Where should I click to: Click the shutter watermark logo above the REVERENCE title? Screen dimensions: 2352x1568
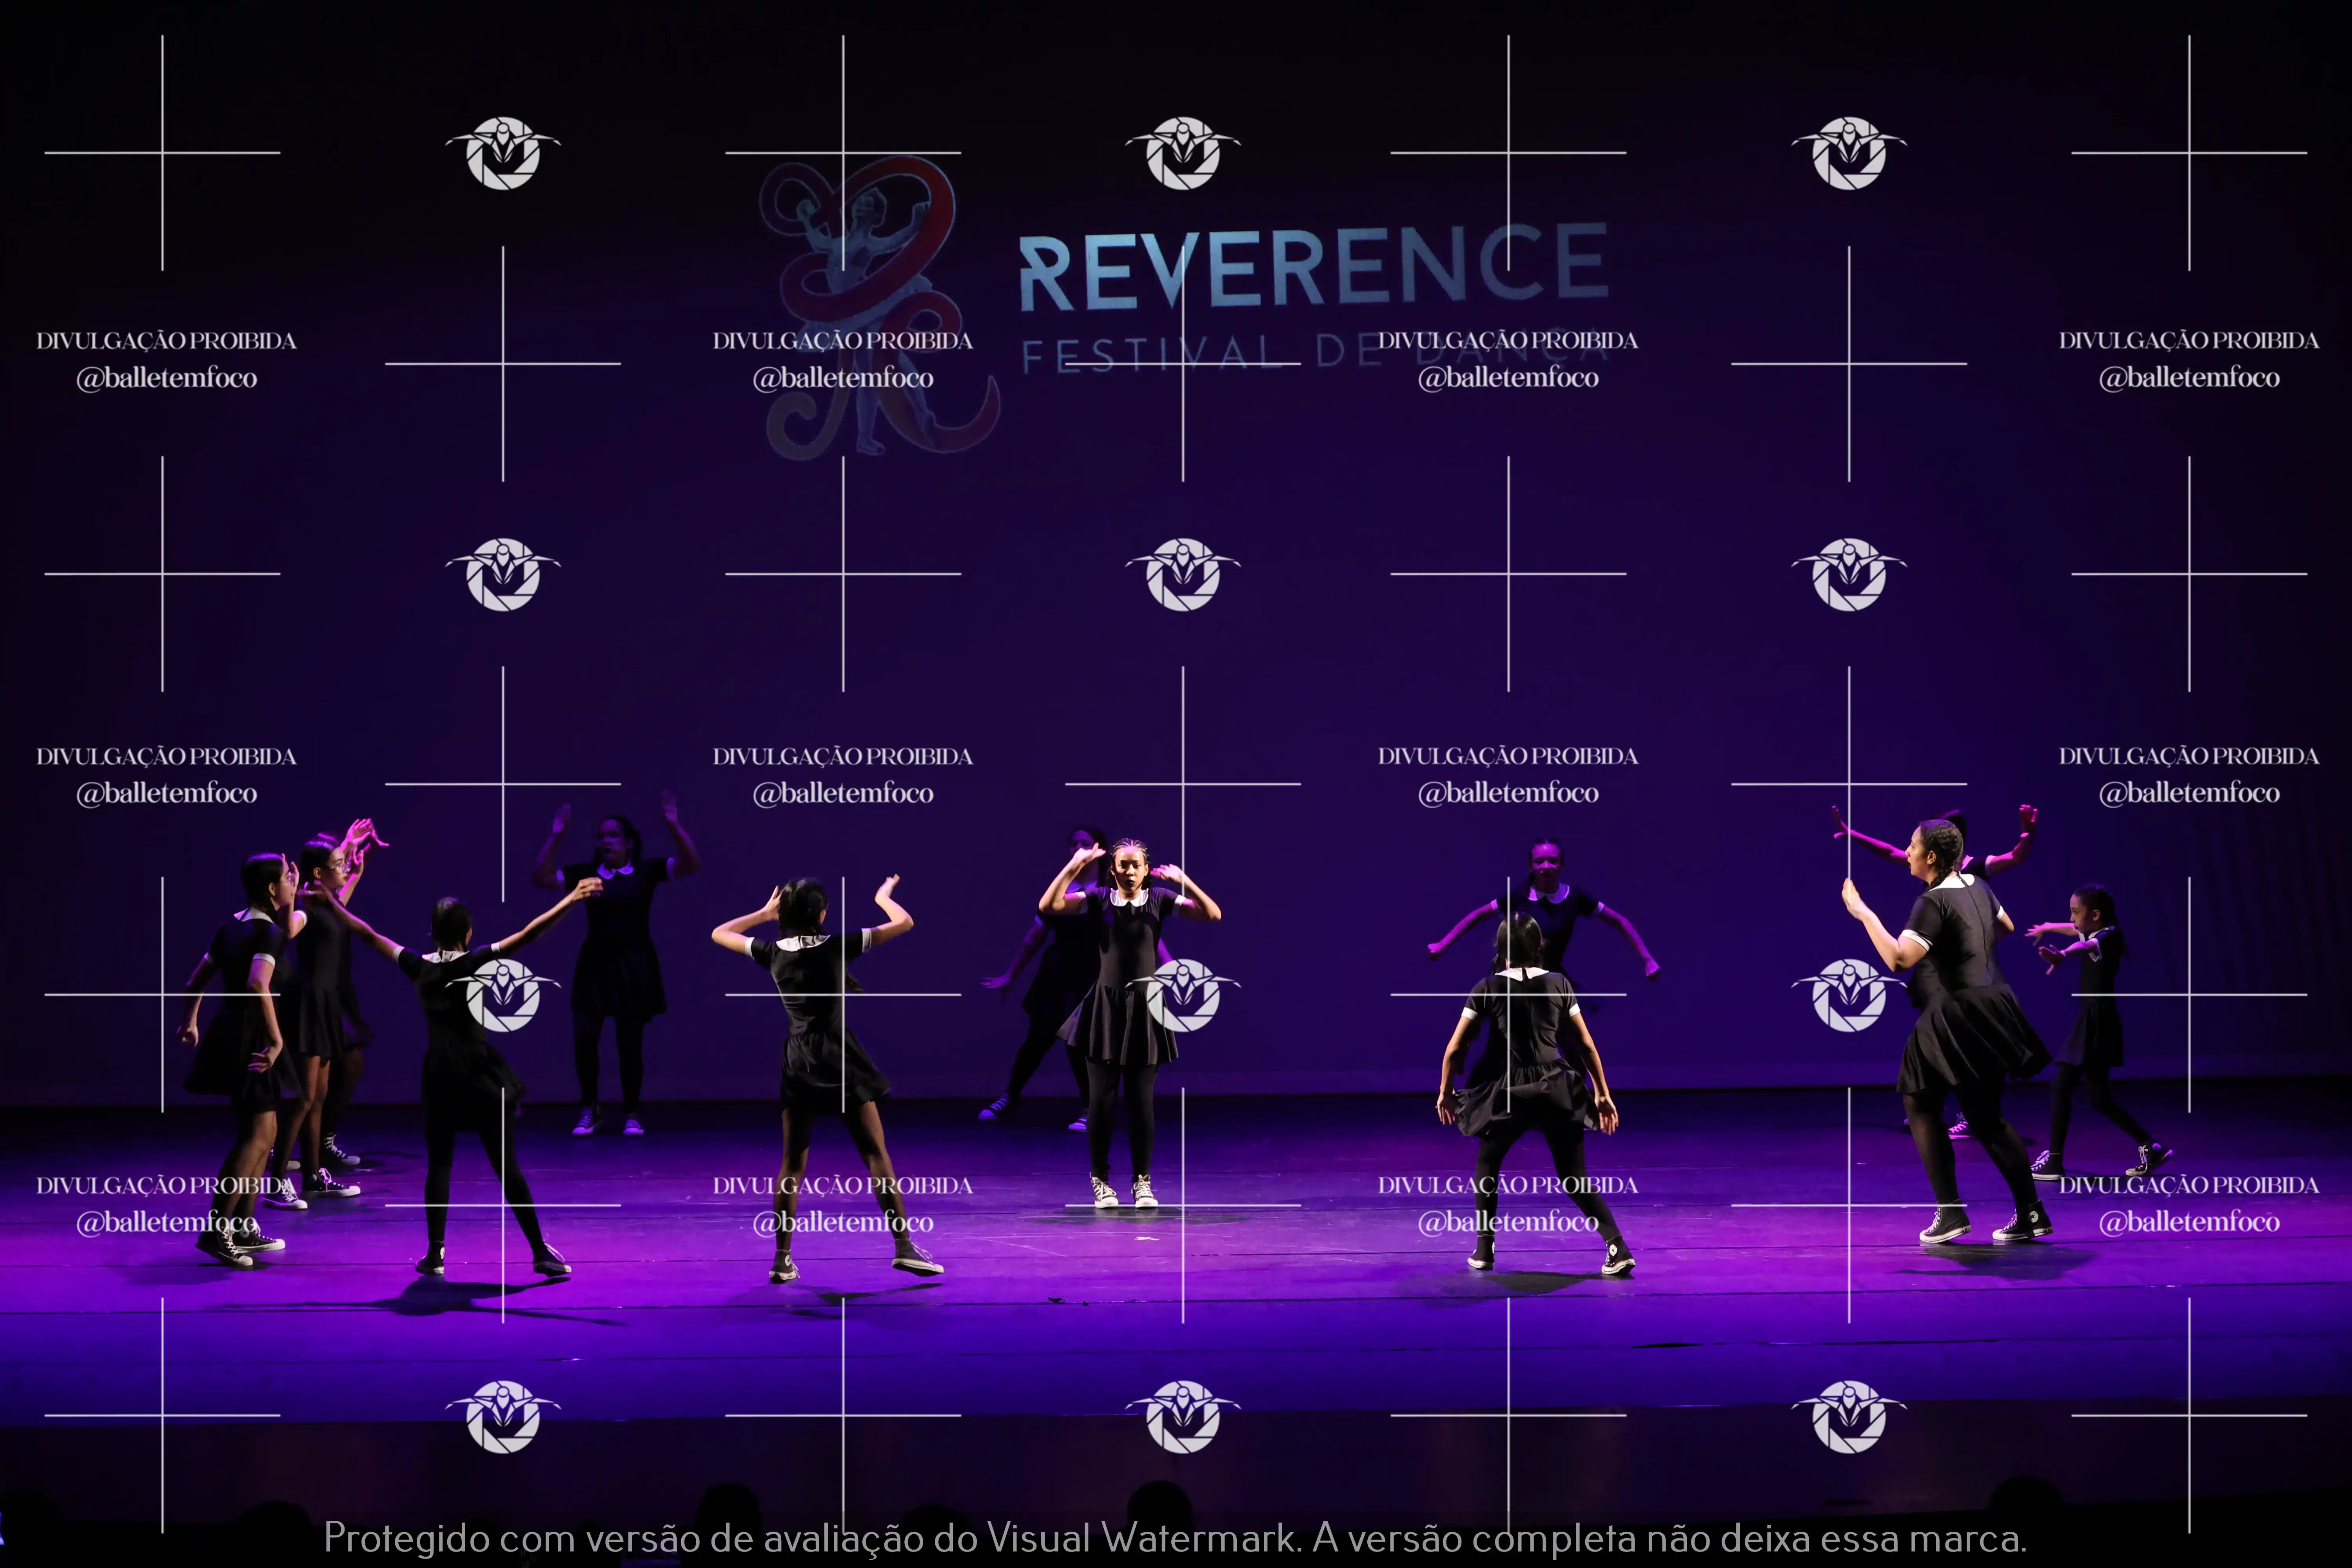click(x=1183, y=153)
